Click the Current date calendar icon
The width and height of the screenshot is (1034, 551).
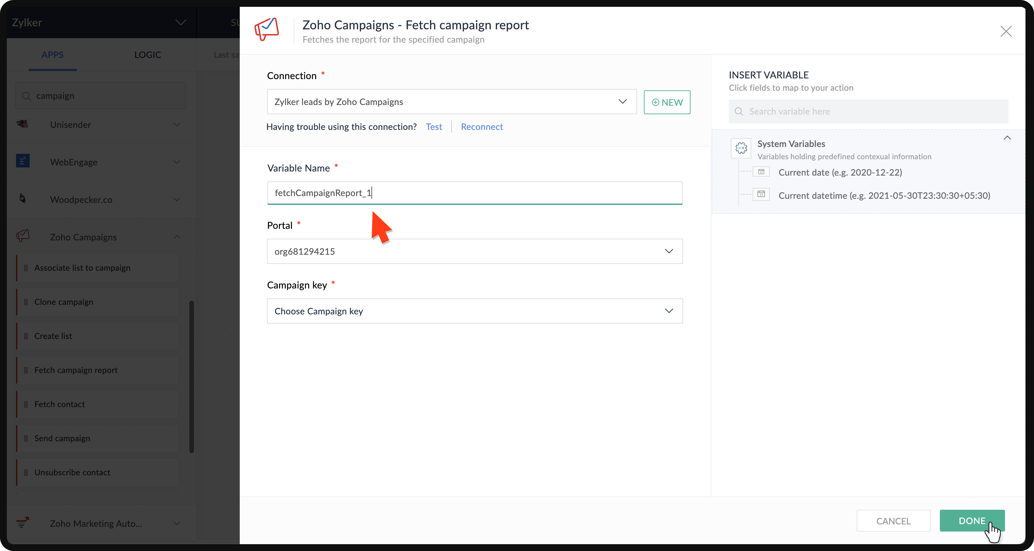pyautogui.click(x=761, y=172)
